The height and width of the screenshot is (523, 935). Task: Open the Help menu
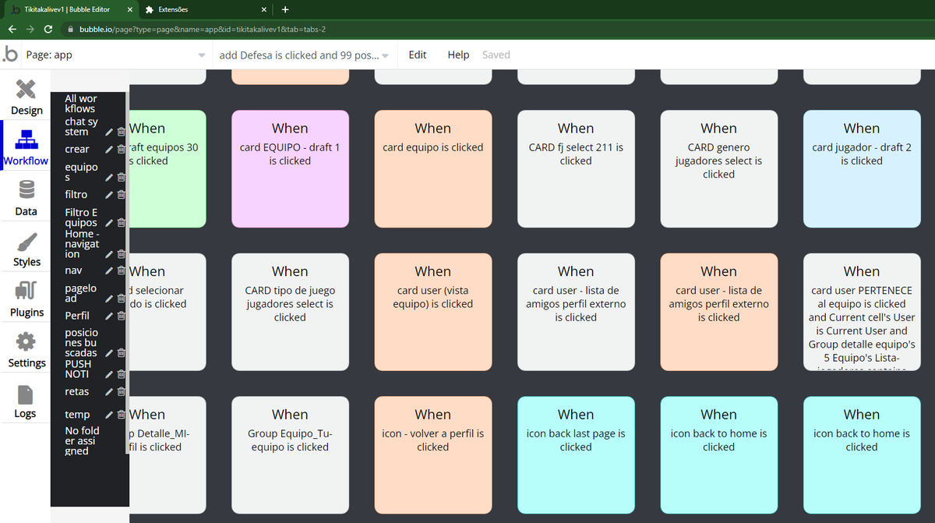pyautogui.click(x=458, y=55)
